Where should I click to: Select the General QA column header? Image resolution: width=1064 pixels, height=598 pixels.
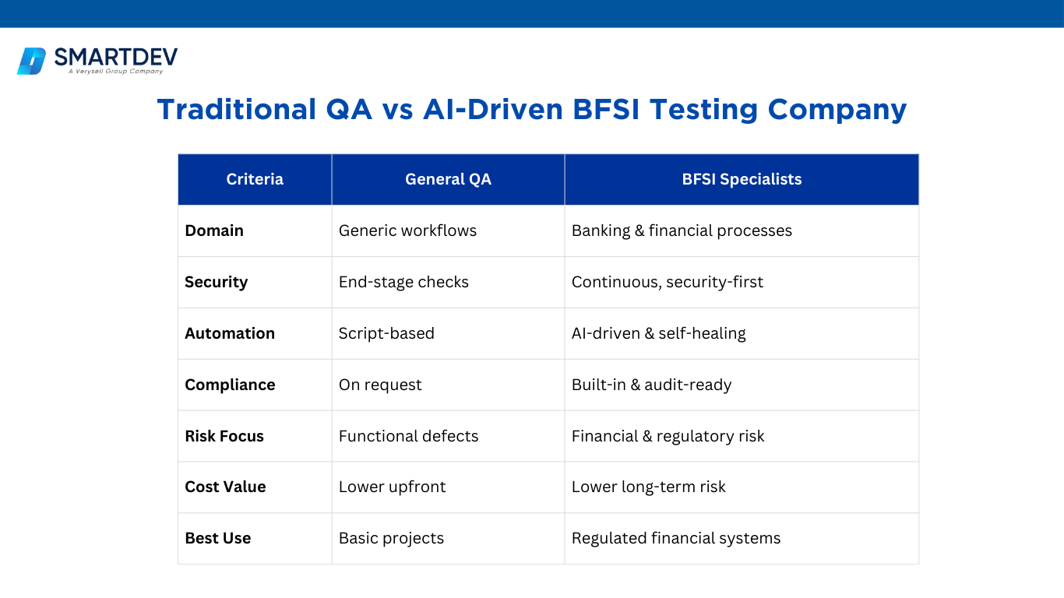(448, 179)
